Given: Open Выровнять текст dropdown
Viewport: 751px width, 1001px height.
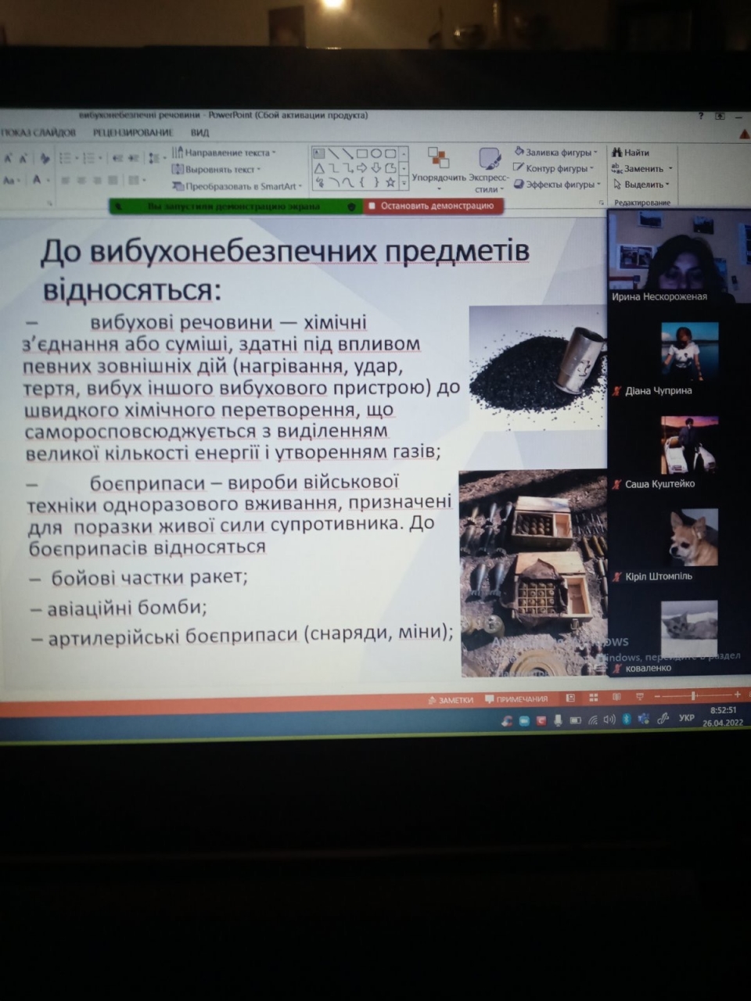Looking at the screenshot, I should coord(216,169).
